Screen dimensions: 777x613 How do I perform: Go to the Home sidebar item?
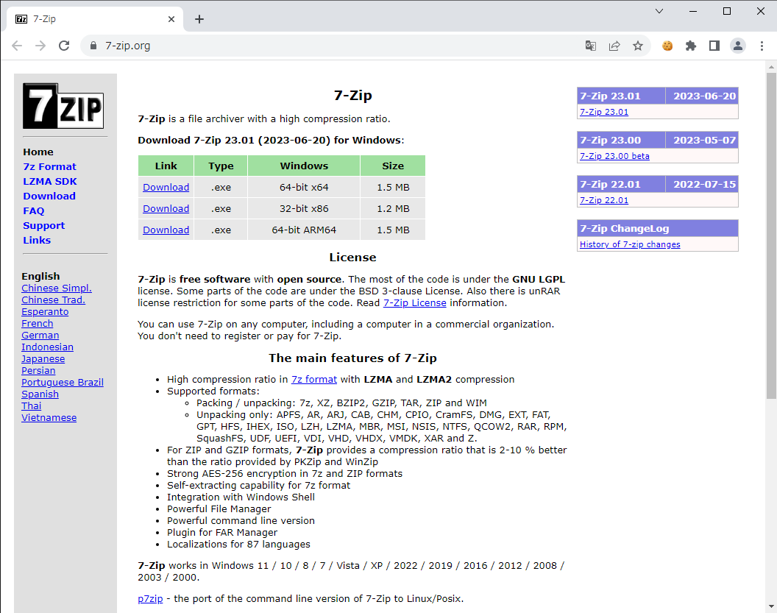pyautogui.click(x=38, y=152)
